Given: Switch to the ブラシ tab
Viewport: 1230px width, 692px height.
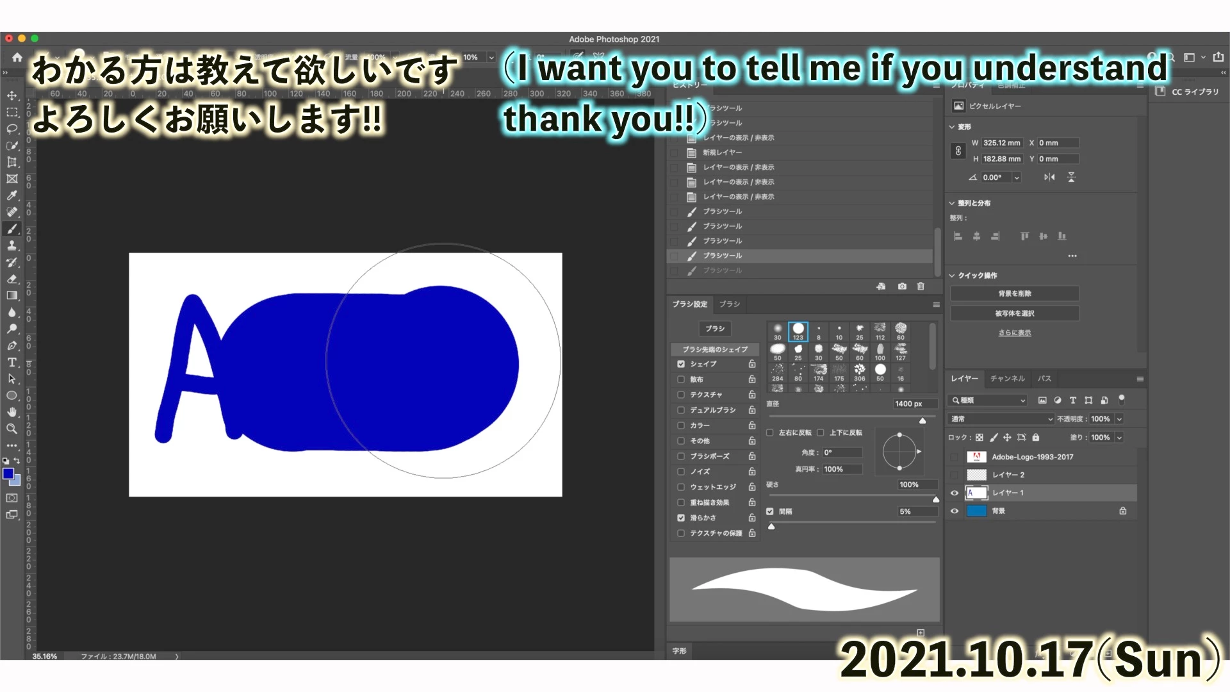Looking at the screenshot, I should point(729,304).
